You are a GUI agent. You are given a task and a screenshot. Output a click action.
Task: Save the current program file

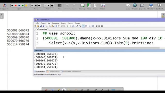point(41,26)
